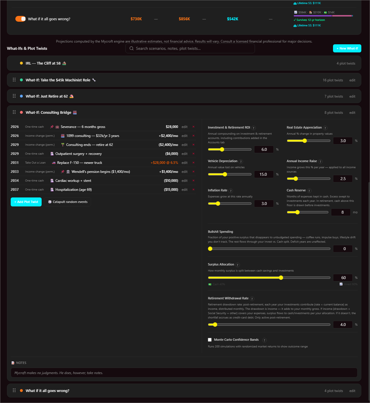Viewport: 370px width, 403px height.
Task: Adjust Investment & Retirement ROI slider
Action: pyautogui.click(x=230, y=149)
